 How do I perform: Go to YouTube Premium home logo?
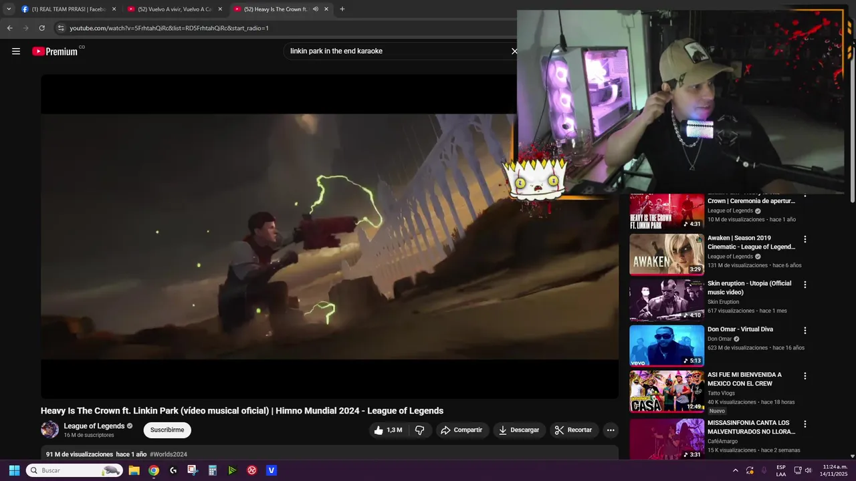coord(55,51)
